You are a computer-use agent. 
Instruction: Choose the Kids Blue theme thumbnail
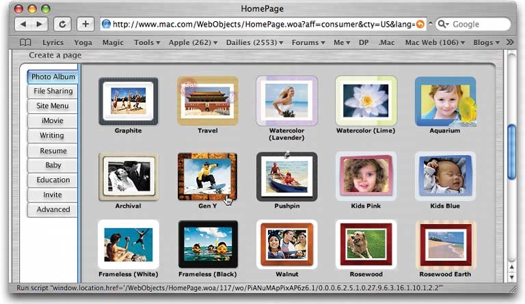coord(445,176)
